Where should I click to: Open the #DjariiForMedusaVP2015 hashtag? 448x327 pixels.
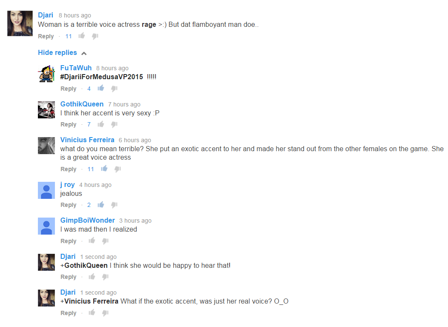101,77
